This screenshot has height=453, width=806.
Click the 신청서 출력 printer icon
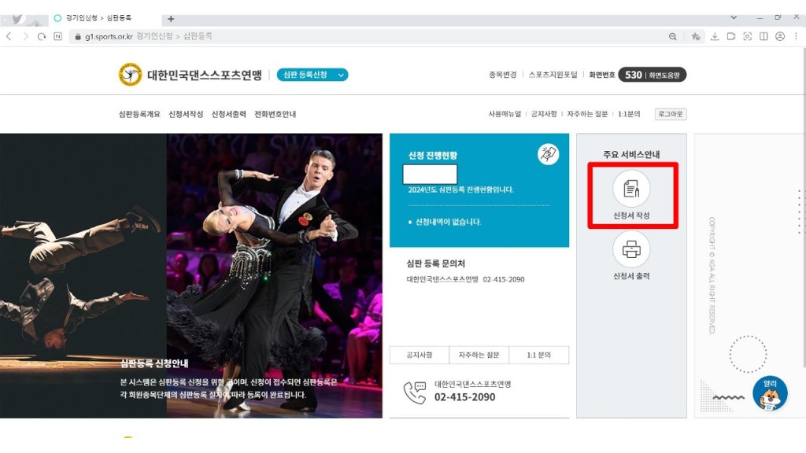tap(631, 250)
